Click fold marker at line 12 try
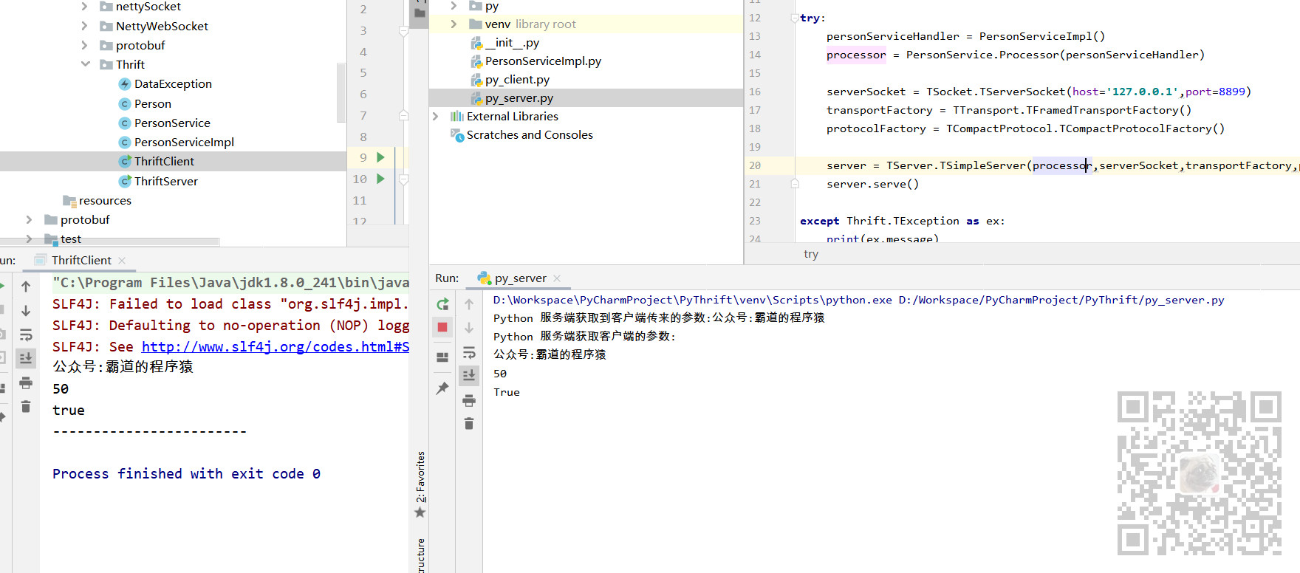The height and width of the screenshot is (573, 1300). pyautogui.click(x=794, y=18)
